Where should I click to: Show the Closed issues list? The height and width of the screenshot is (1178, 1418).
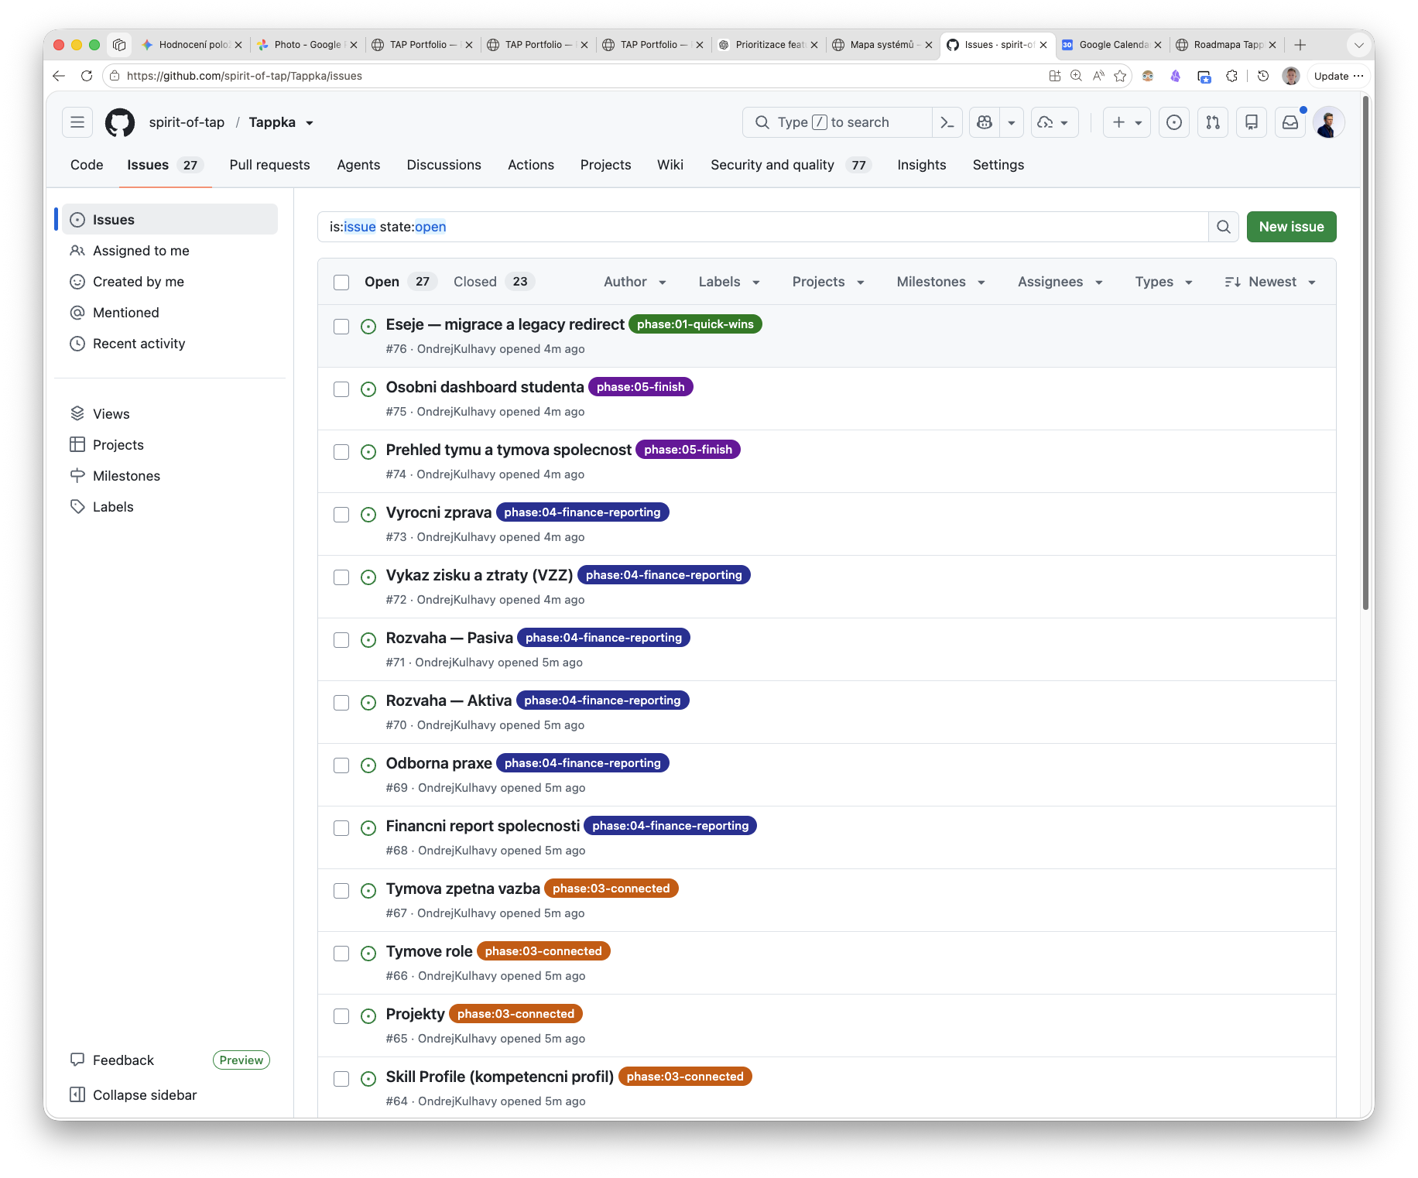492,282
